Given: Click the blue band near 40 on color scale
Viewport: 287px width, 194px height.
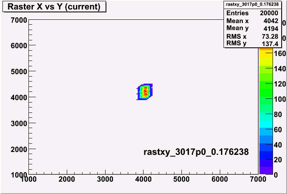Looking at the screenshot, I should pos(266,147).
